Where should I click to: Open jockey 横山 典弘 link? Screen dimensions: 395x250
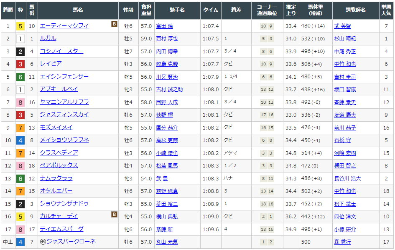pos(166,216)
